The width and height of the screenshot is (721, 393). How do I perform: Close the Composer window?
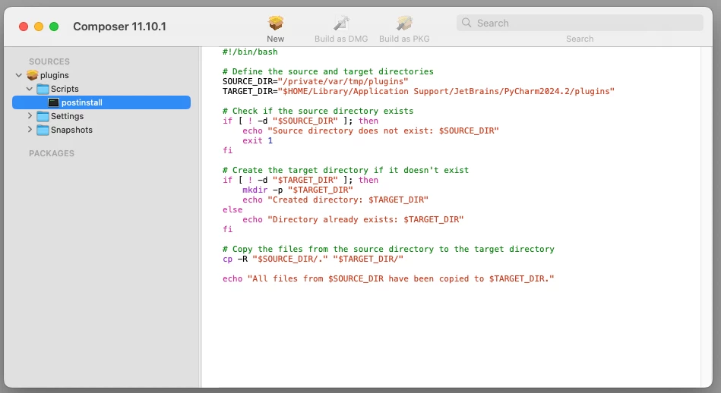pyautogui.click(x=24, y=27)
